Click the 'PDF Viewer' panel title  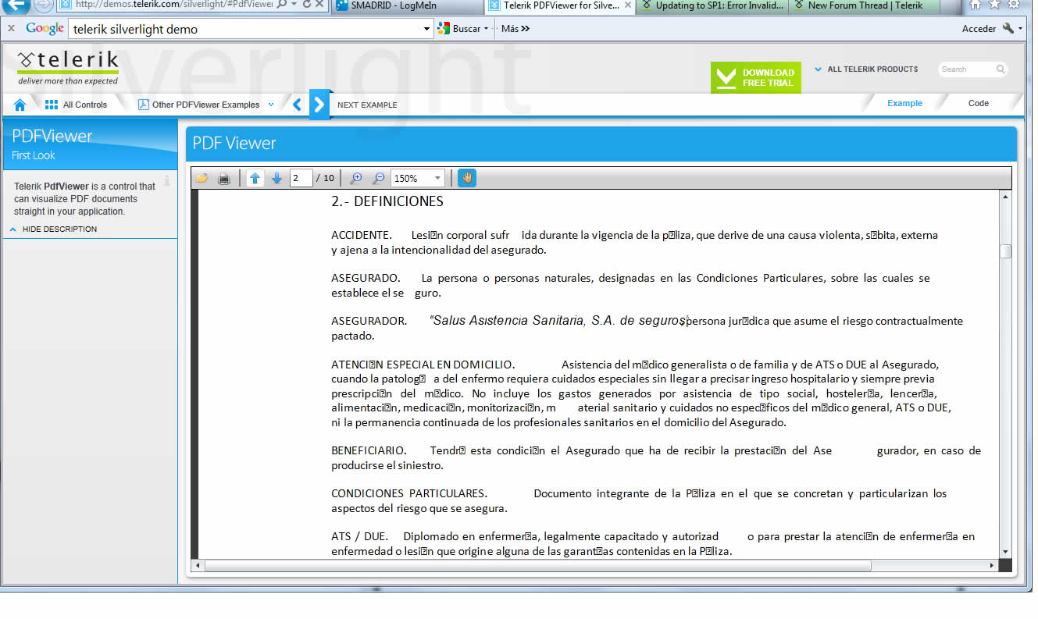click(x=234, y=144)
